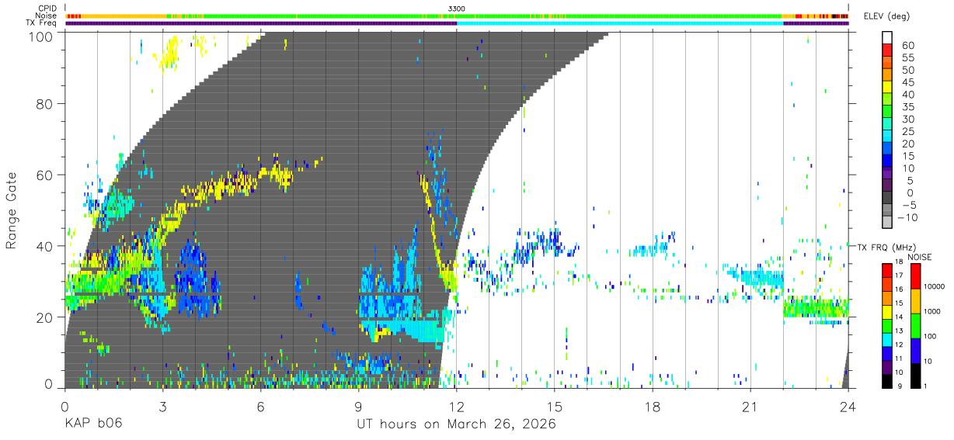Image resolution: width=954 pixels, height=440 pixels.
Task: Click the UT hours on March 26, 2026 label
Action: click(457, 424)
